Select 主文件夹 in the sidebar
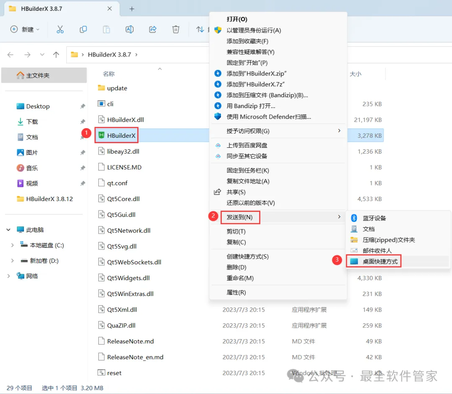 pos(44,75)
